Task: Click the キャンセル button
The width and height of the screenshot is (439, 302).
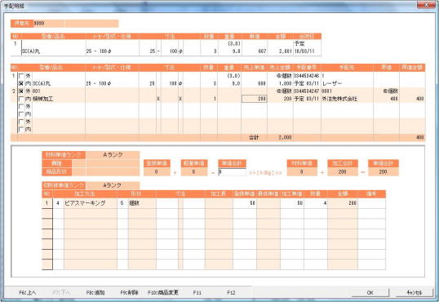Action: pyautogui.click(x=414, y=292)
